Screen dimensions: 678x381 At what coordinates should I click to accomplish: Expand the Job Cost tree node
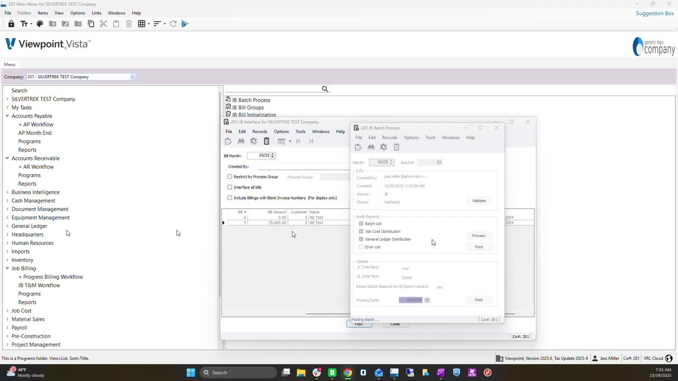point(7,311)
